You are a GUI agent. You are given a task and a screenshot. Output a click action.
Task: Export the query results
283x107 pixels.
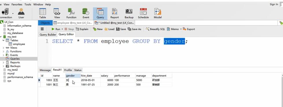click(189, 29)
